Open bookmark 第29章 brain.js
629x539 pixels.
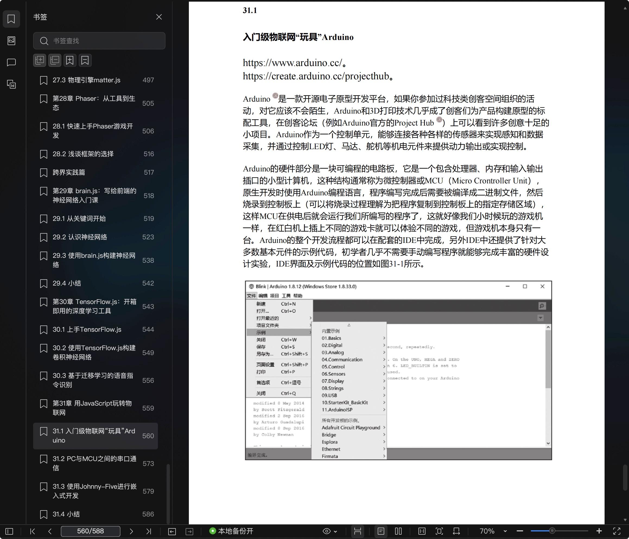pos(95,196)
